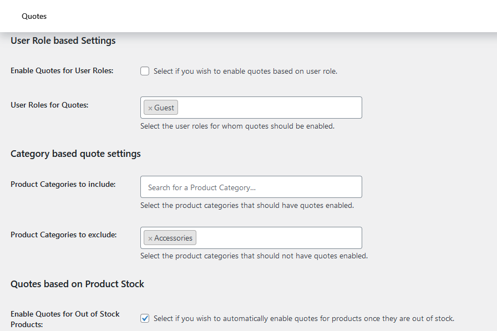Open the Quotes tab
The image size is (497, 331).
coord(34,16)
